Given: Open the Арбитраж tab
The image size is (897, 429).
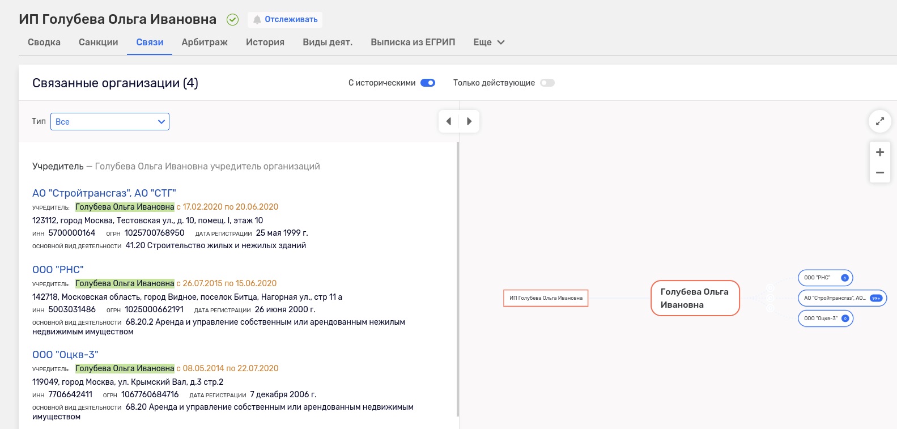Looking at the screenshot, I should [205, 42].
